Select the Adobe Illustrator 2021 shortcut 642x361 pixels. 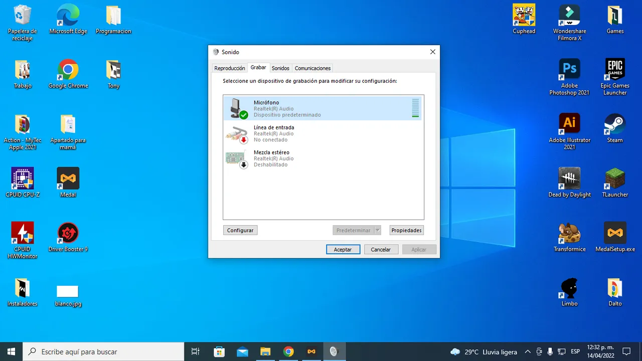point(570,132)
